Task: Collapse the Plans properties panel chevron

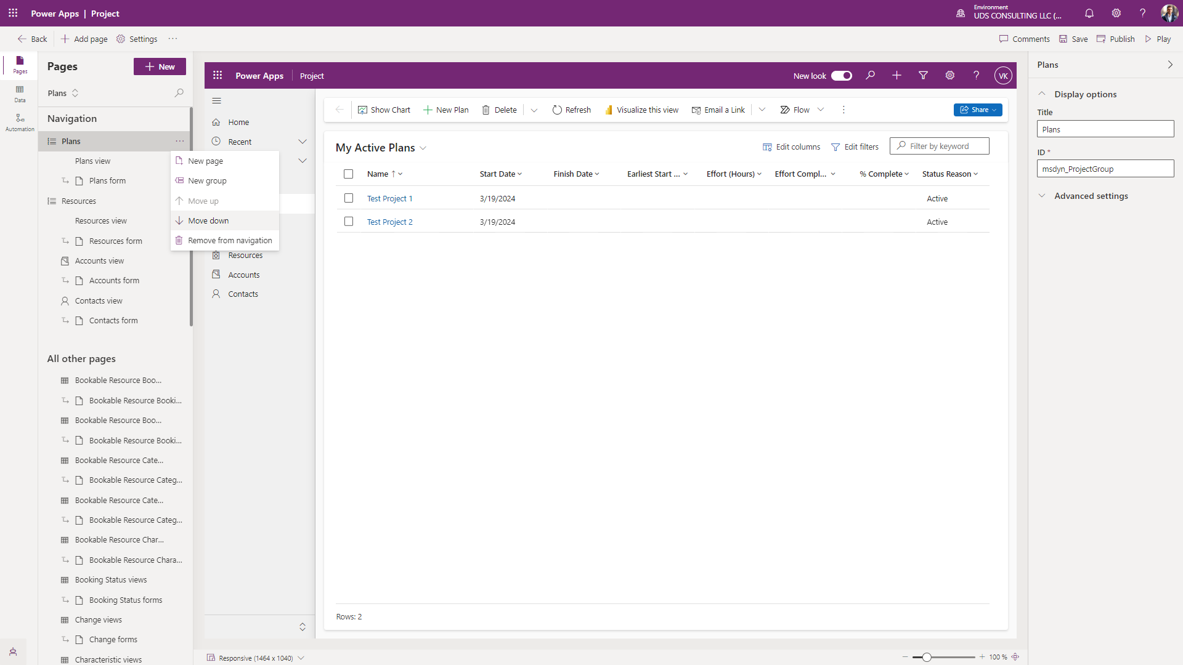Action: click(x=1169, y=65)
